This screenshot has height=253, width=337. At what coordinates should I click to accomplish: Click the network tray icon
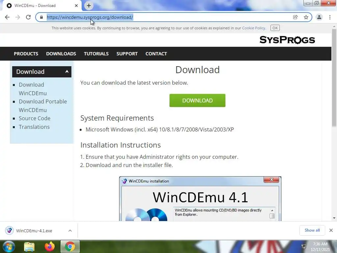coord(304,246)
